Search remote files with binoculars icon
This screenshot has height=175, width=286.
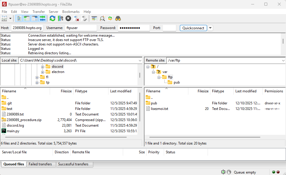(118, 18)
